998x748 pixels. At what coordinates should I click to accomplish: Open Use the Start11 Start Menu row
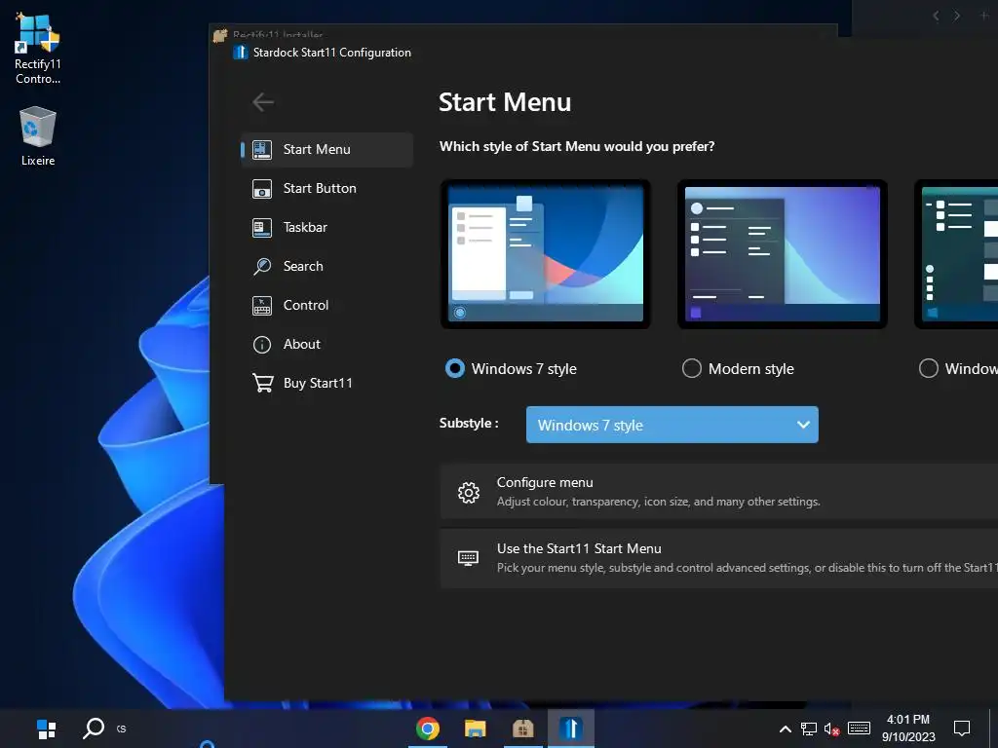(x=719, y=558)
